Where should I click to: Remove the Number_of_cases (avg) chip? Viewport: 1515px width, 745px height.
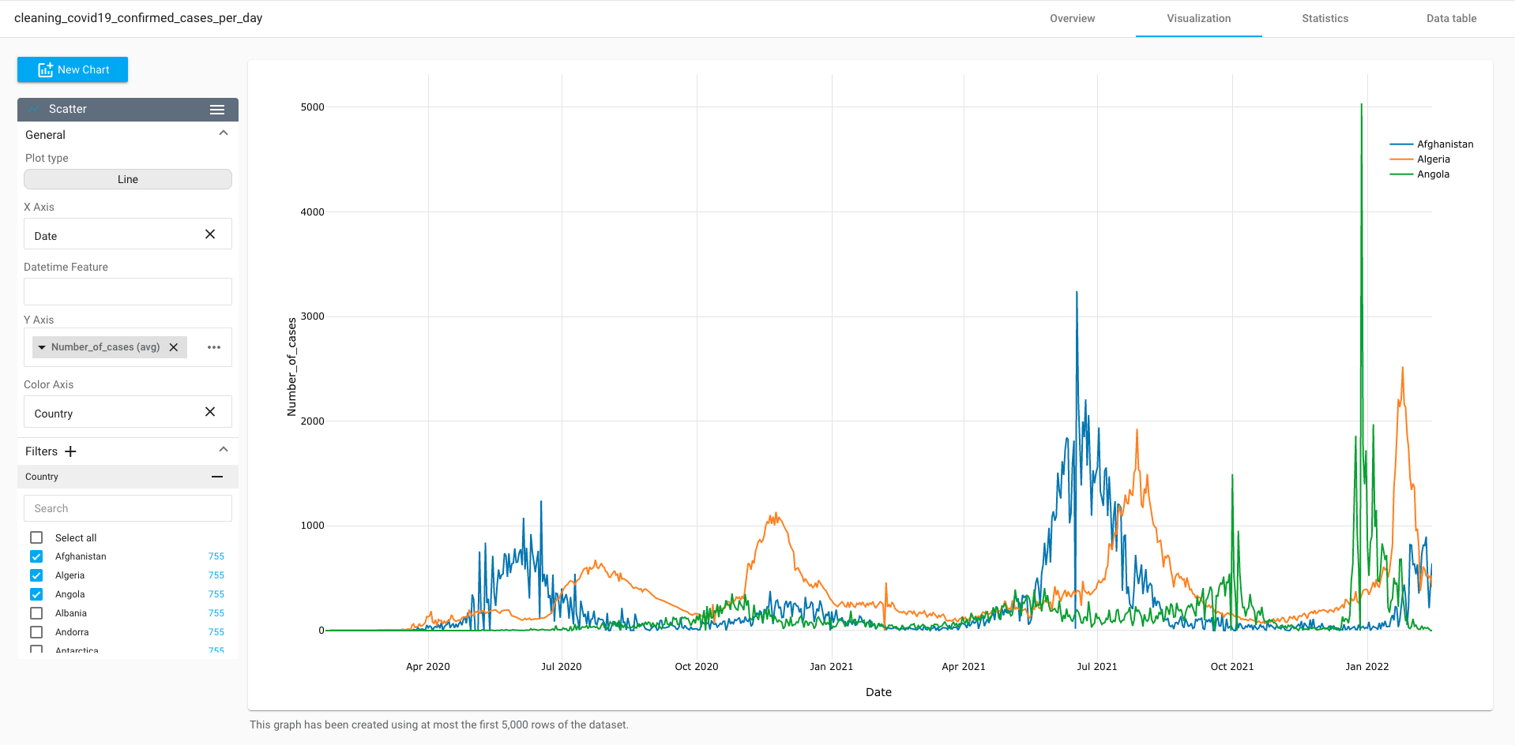174,347
